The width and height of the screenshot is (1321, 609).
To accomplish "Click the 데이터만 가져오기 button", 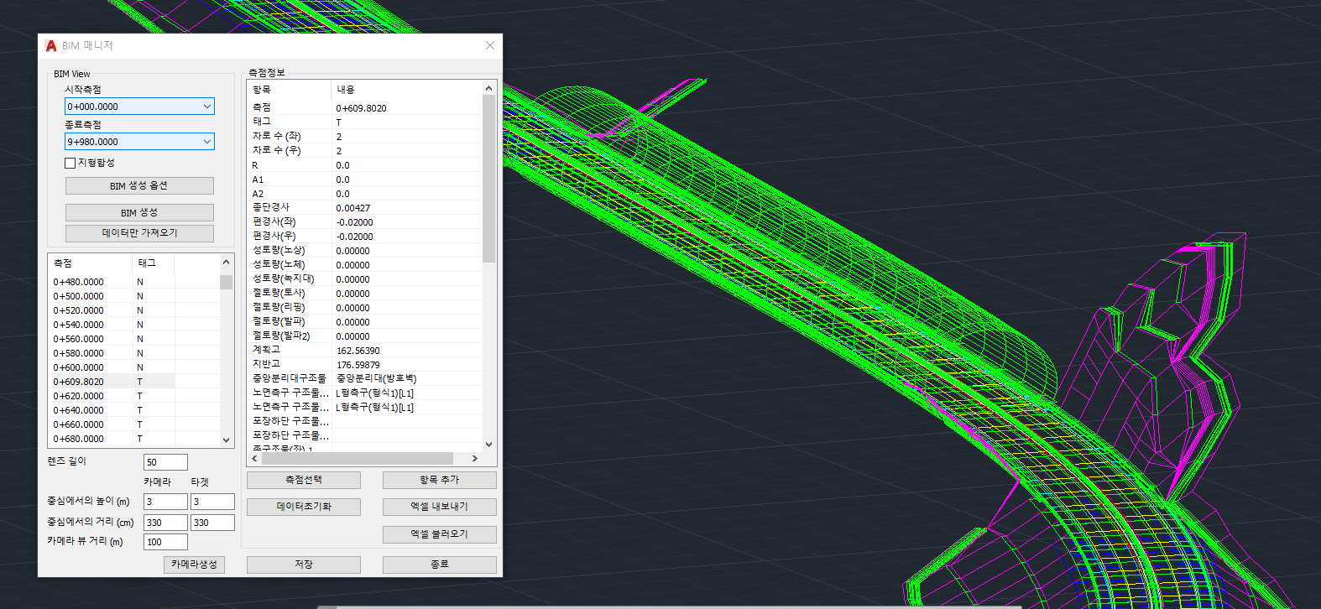I will tap(139, 233).
